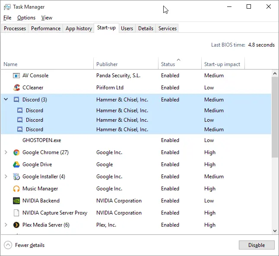Click the Google Drive icon
Viewport: 279px width, 256px height.
[x=16, y=164]
